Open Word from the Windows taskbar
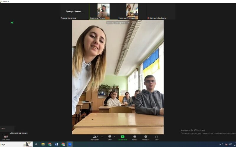Viewport: 236px width, 147px height. [56, 144]
